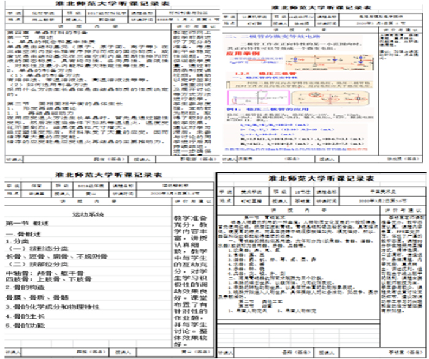Select the bottom-right form title 淮北师范大学听课记录表
The width and height of the screenshot is (429, 359).
tap(321, 179)
